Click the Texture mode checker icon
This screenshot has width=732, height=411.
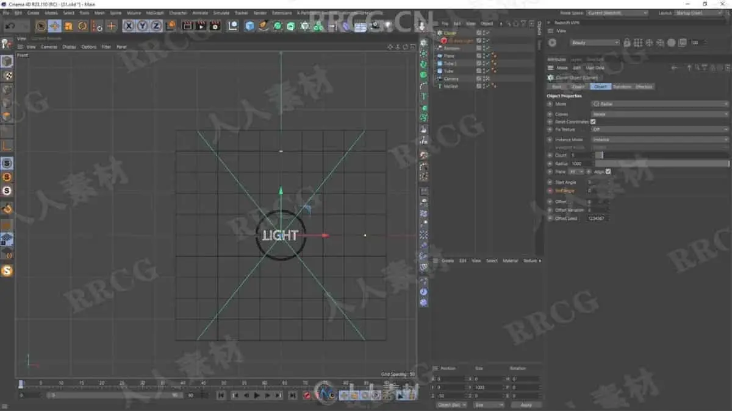click(7, 76)
